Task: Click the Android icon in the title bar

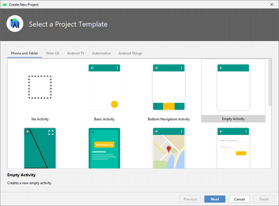Action: 5,4
